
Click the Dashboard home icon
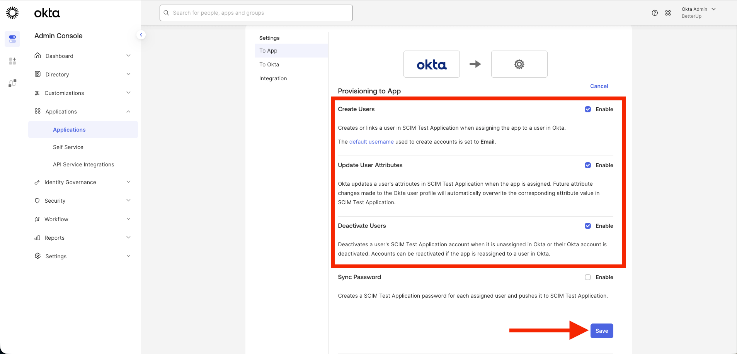coord(37,56)
